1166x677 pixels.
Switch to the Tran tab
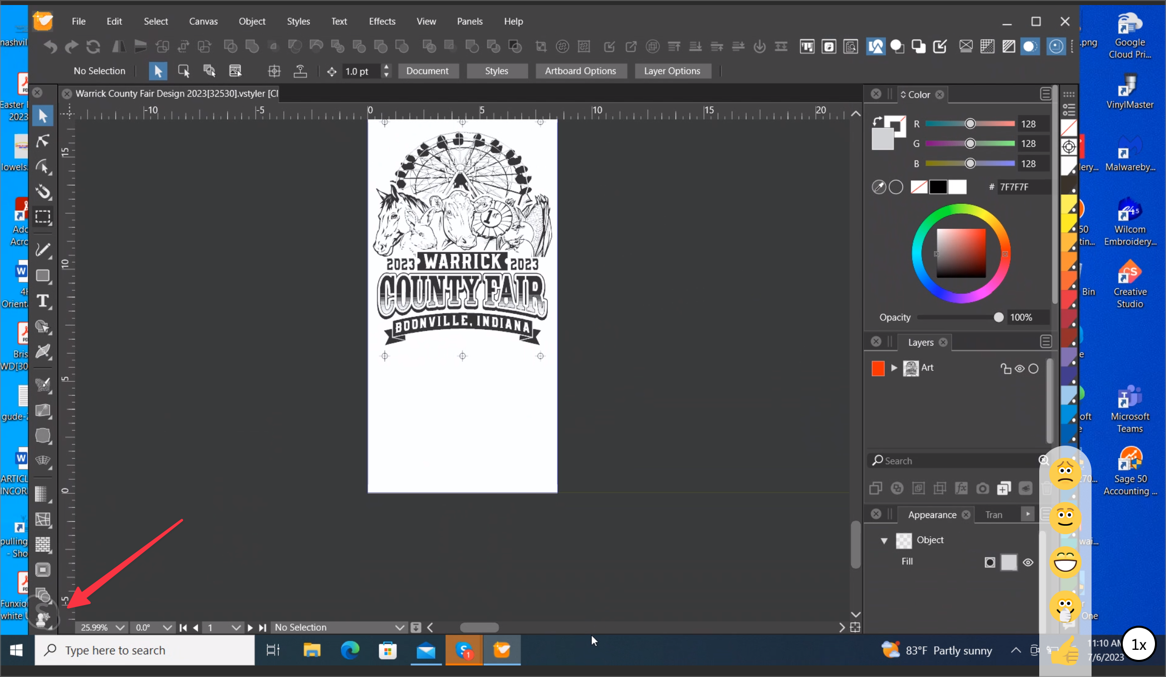point(993,515)
